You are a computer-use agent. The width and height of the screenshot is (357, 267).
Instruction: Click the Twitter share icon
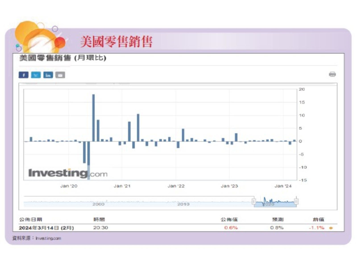[36, 75]
